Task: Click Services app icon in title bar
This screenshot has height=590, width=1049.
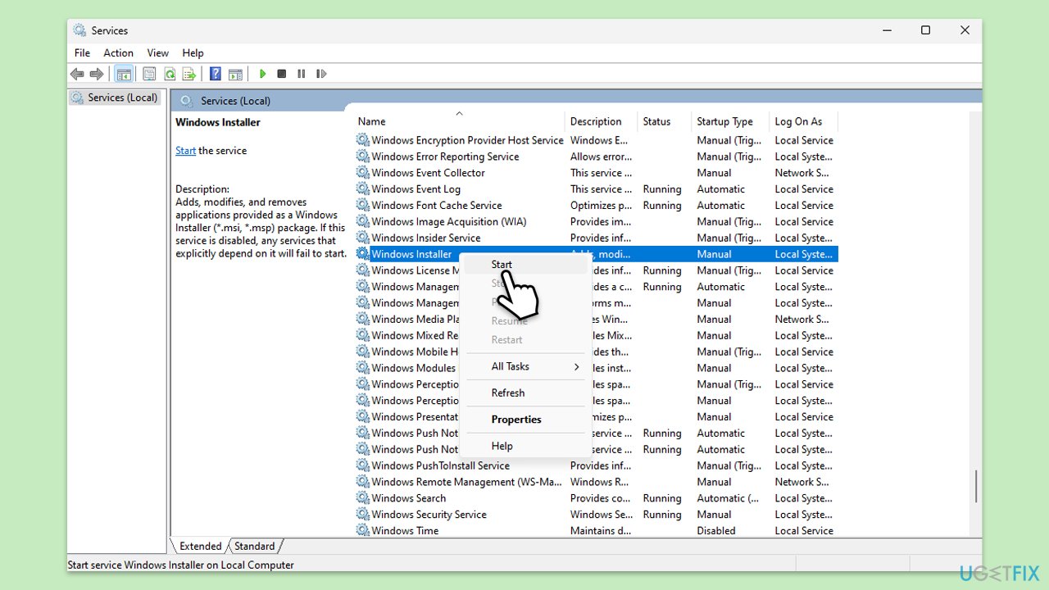Action: [79, 30]
